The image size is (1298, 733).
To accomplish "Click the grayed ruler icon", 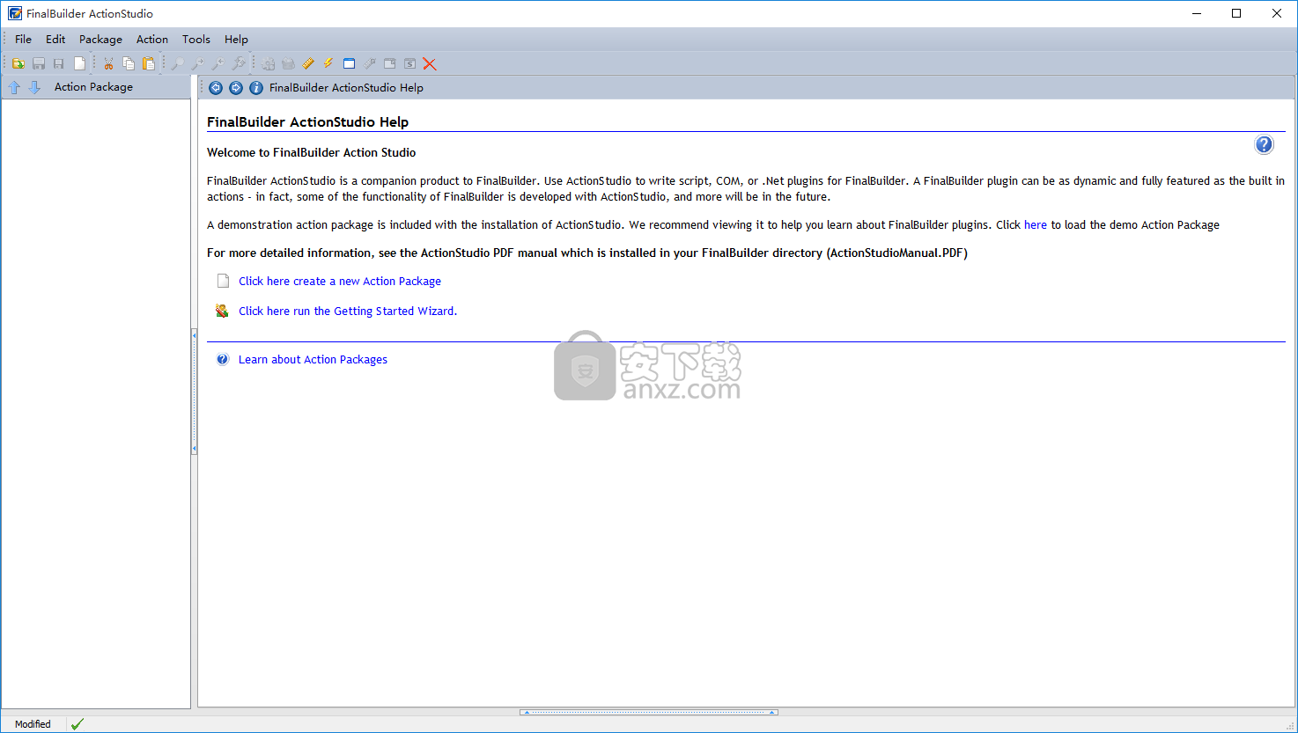I will (x=369, y=63).
